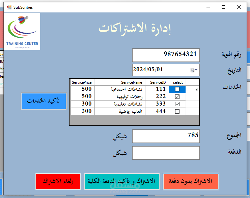Screen dimensions: 250x198
Task: Click the ServiceID cell 111
Action: pyautogui.click(x=157, y=89)
